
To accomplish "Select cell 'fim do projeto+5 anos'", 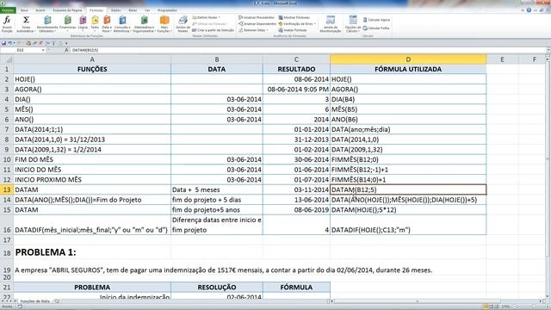I will 217,210.
